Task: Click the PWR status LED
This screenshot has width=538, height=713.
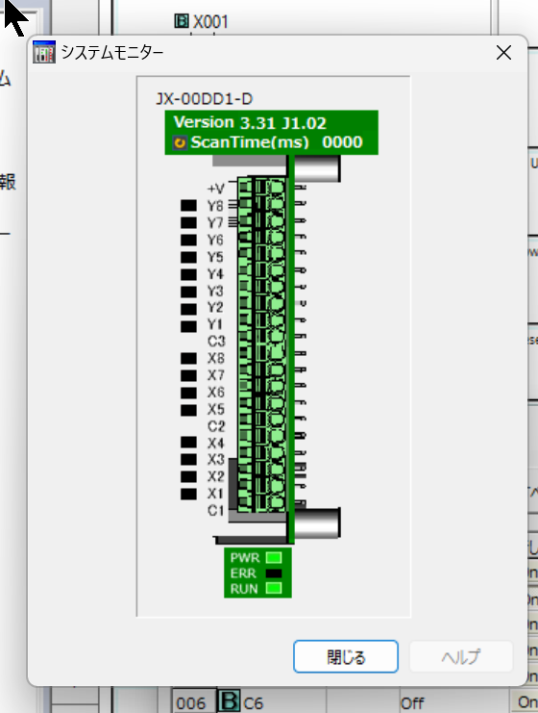Action: (x=273, y=557)
